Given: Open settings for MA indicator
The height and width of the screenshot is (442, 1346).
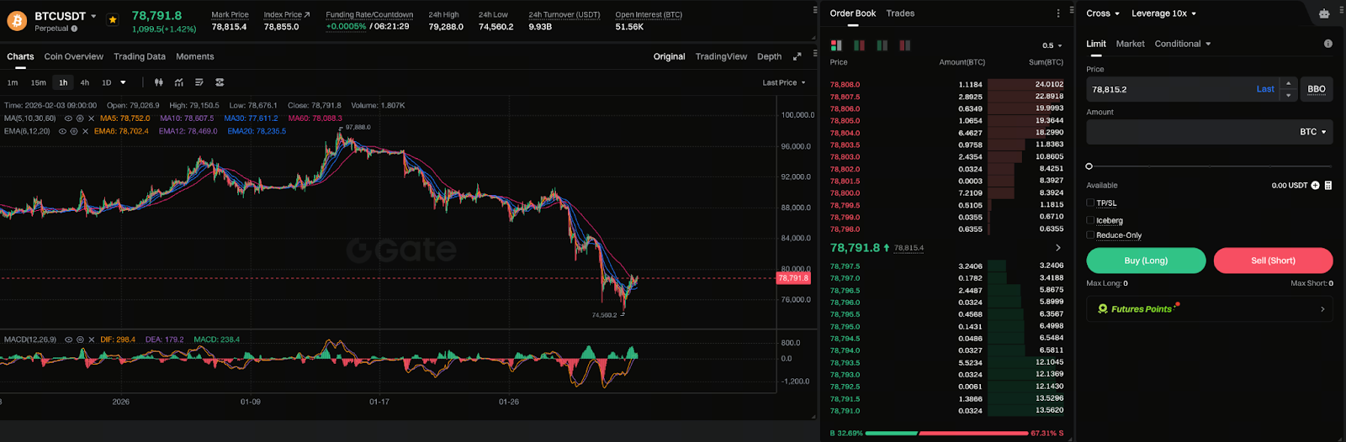Looking at the screenshot, I should point(80,118).
